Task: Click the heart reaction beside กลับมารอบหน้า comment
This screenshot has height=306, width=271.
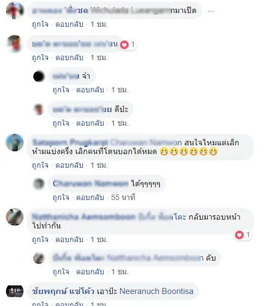Action: pos(239,234)
